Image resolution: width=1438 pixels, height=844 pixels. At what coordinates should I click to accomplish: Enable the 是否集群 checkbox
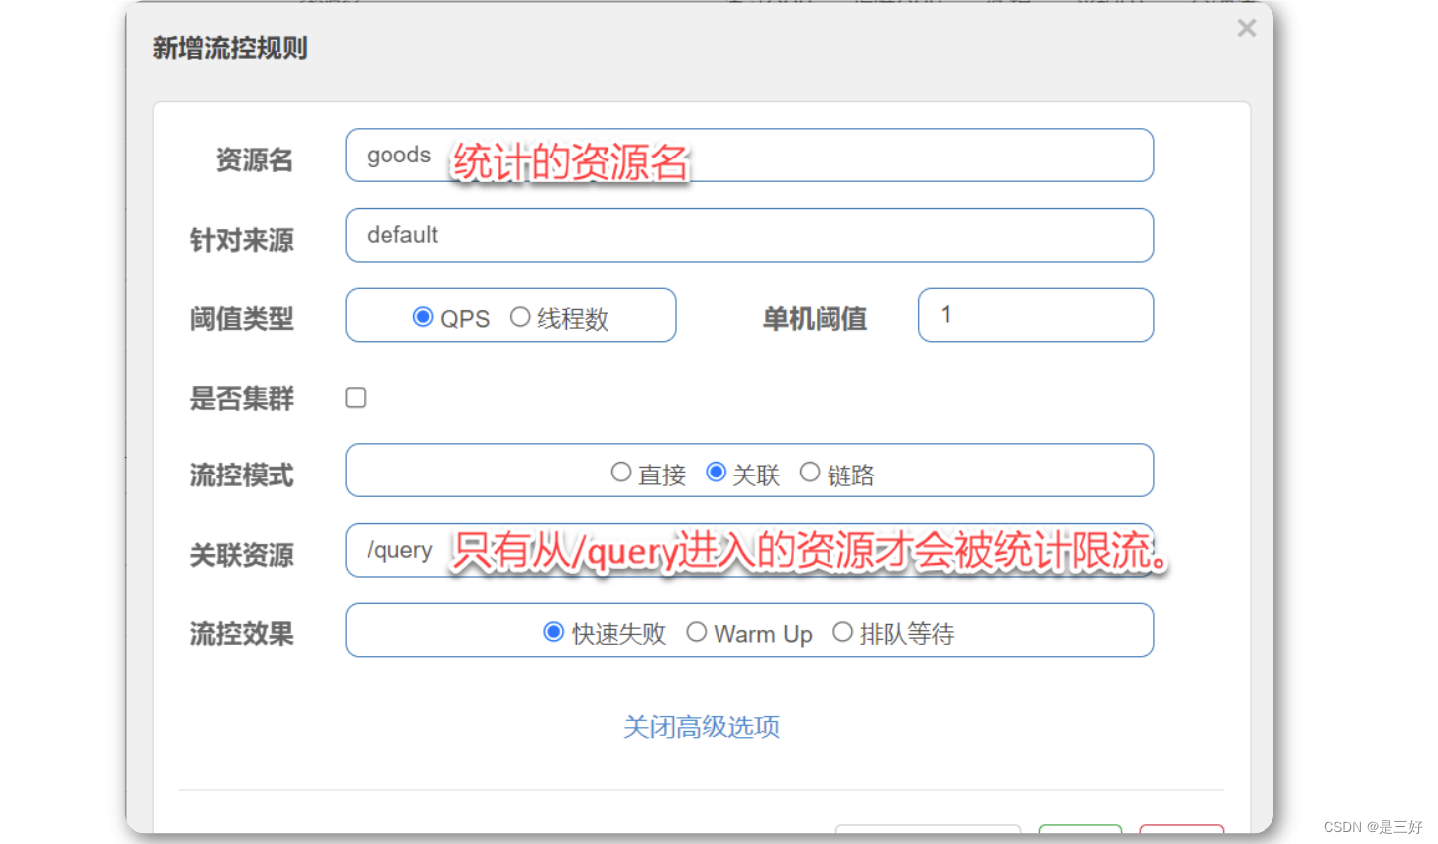click(356, 398)
